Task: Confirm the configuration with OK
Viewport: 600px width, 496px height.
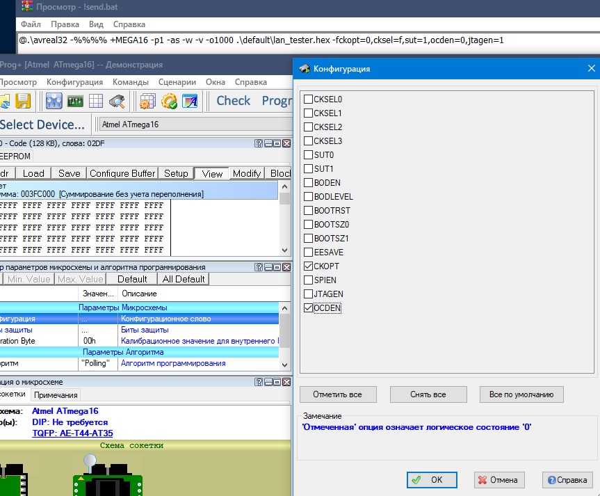Action: coord(431,480)
